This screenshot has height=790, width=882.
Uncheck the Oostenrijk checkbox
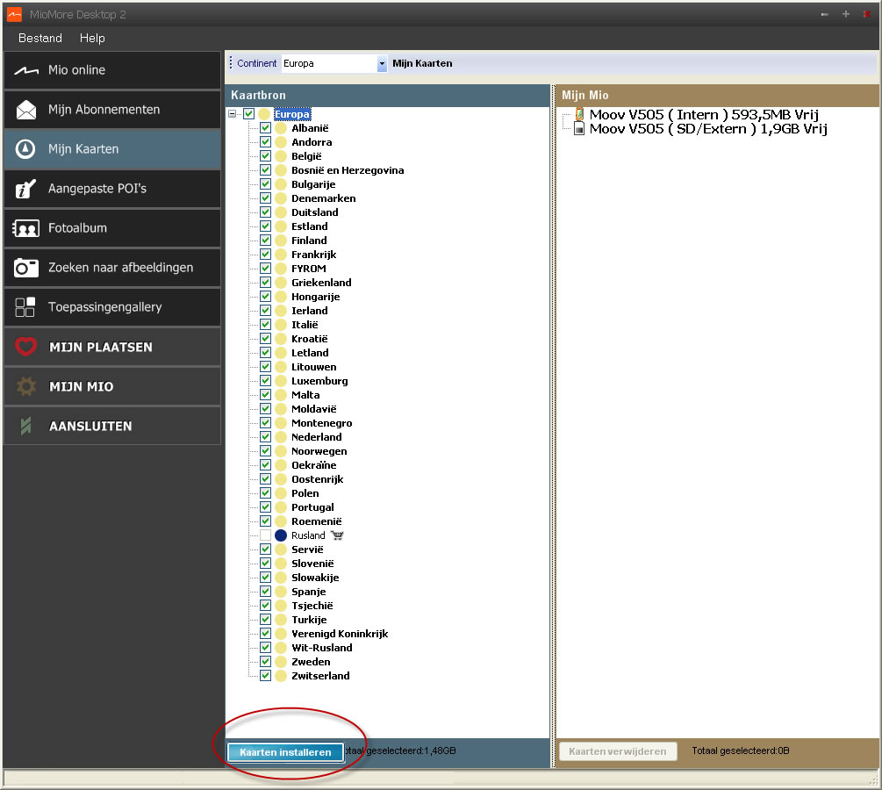pyautogui.click(x=266, y=479)
